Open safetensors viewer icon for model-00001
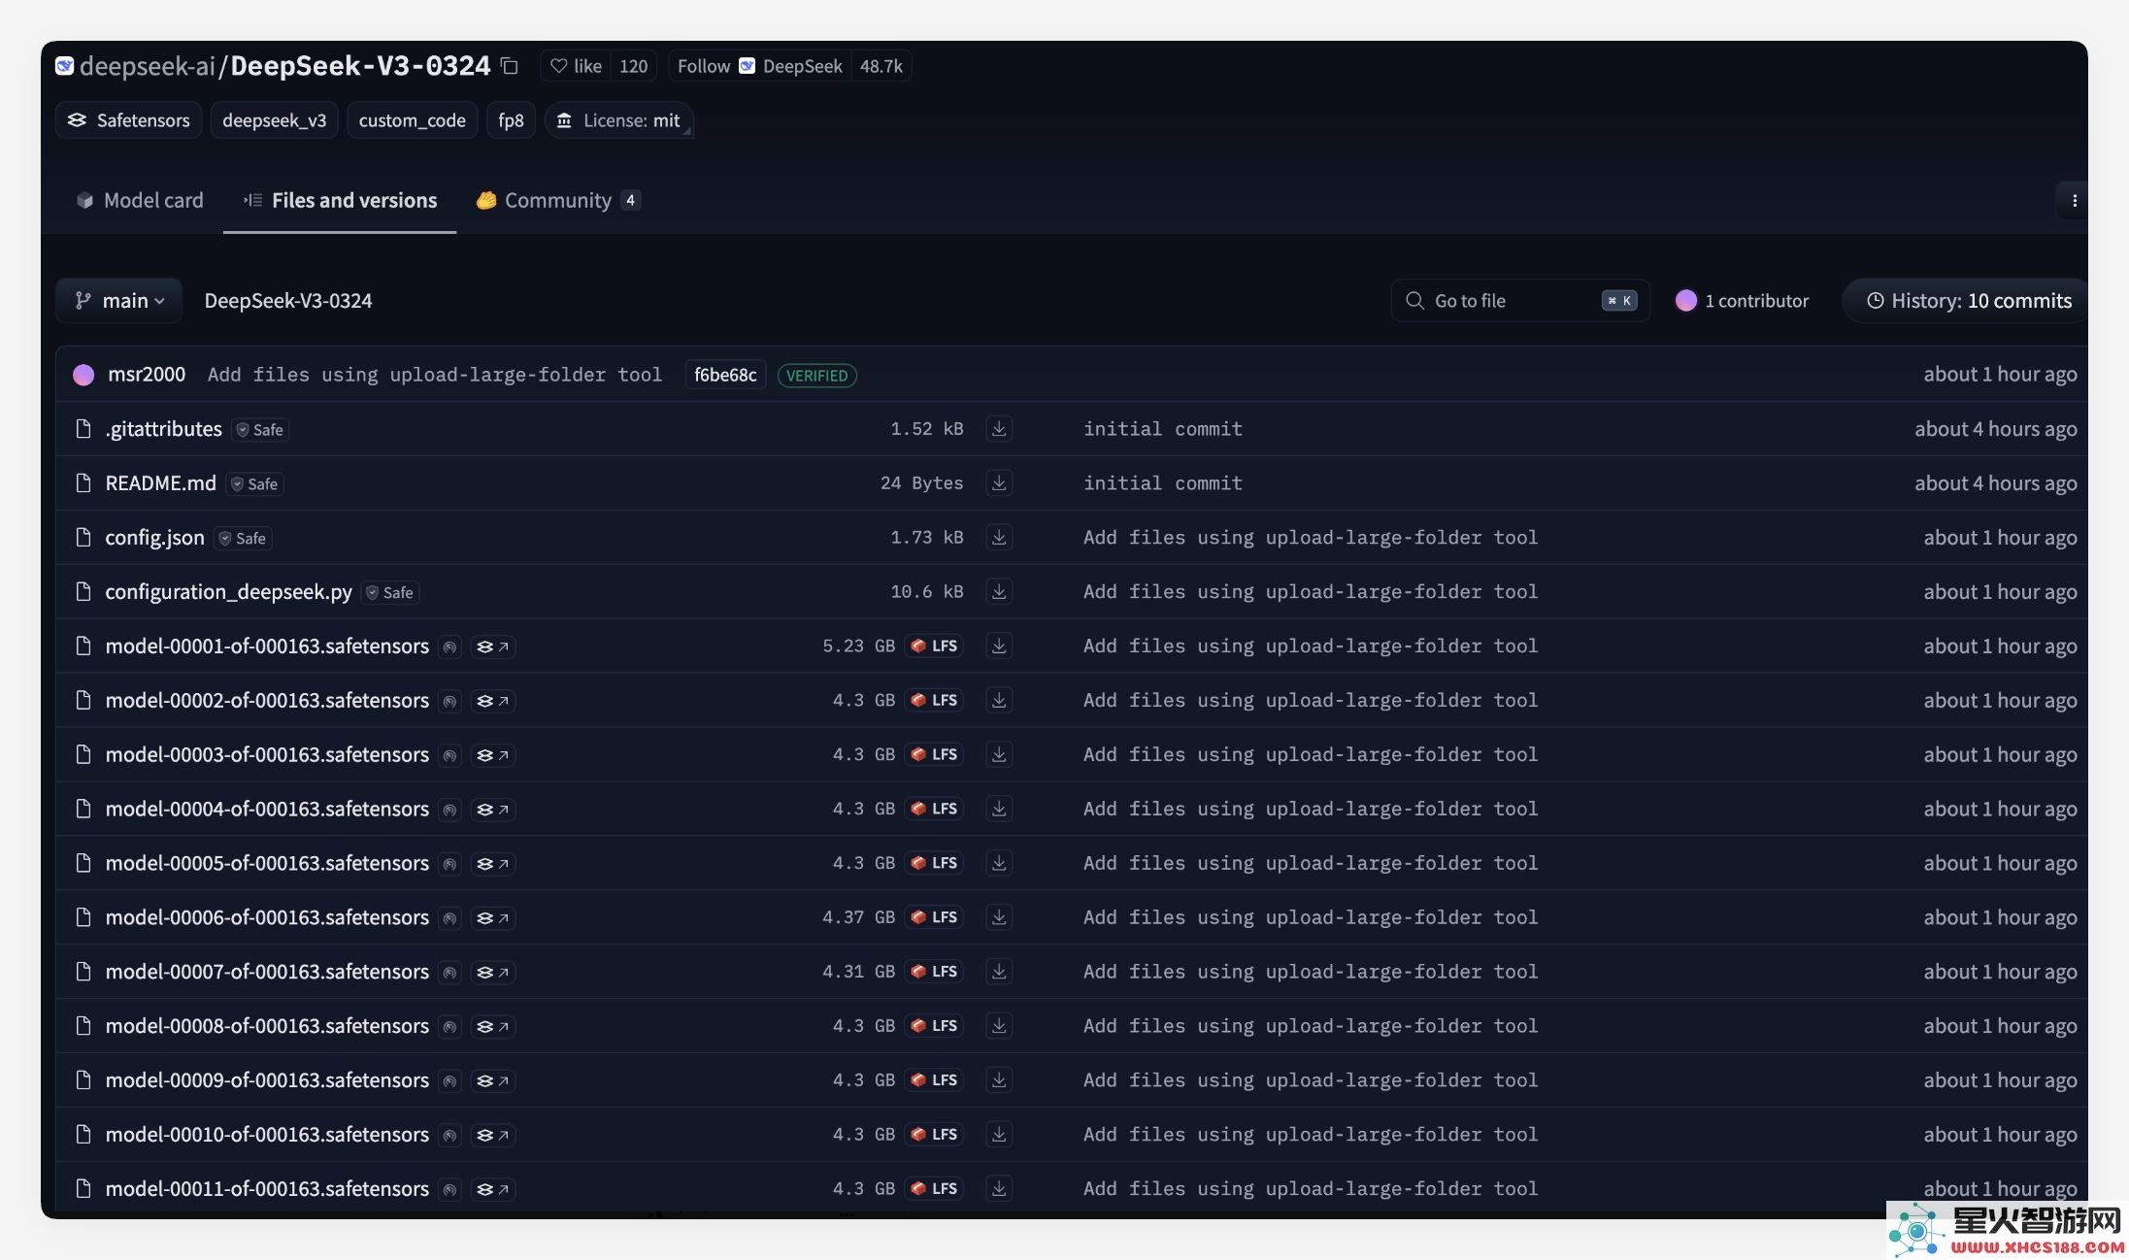This screenshot has height=1260, width=2129. tap(493, 647)
